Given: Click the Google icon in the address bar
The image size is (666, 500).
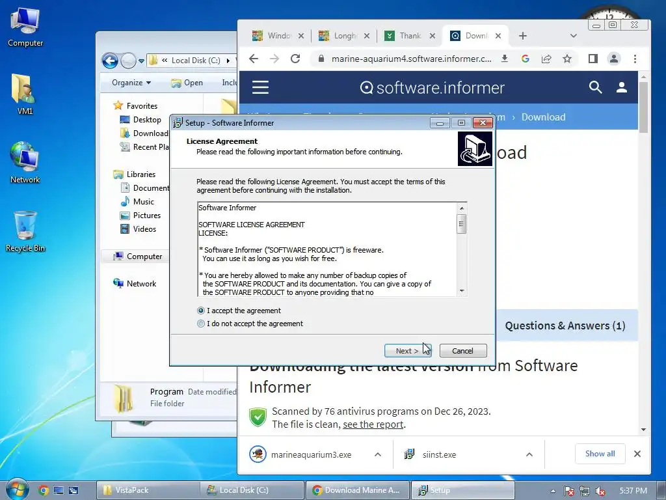Looking at the screenshot, I should pos(526,59).
